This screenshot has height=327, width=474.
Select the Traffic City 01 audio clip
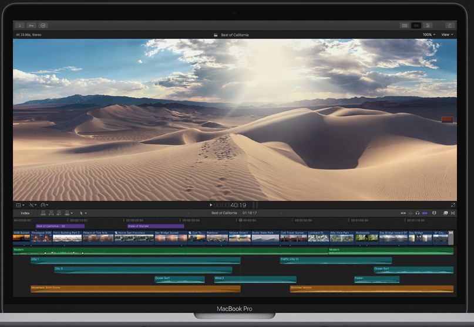(336, 260)
